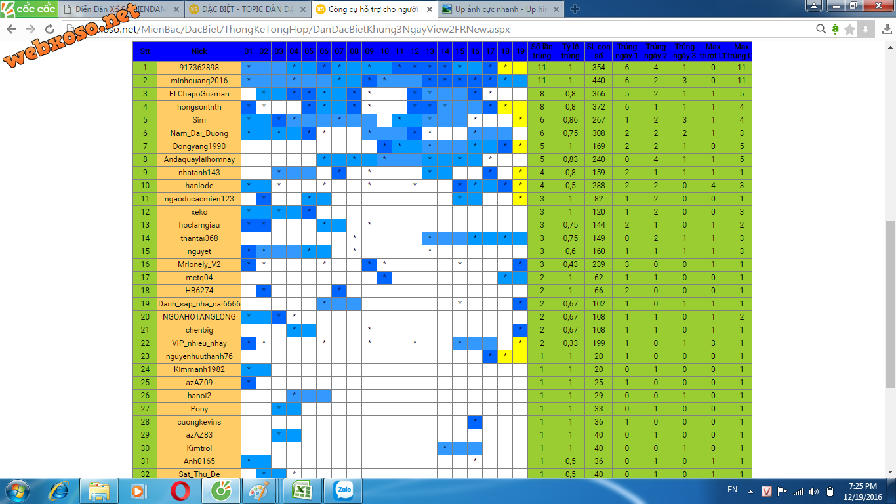Open the EN language input selector
896x504 pixels.
pyautogui.click(x=732, y=490)
